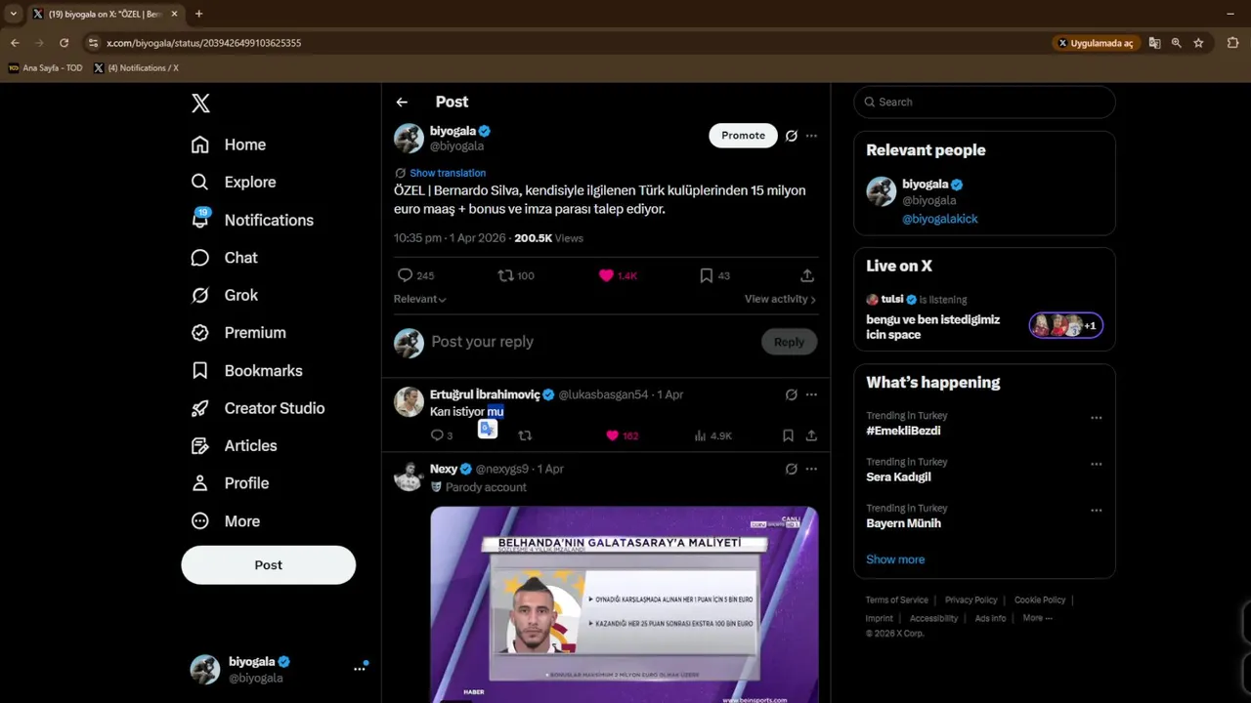Image resolution: width=1251 pixels, height=703 pixels.
Task: Click the browser back arrow
Action: click(15, 43)
